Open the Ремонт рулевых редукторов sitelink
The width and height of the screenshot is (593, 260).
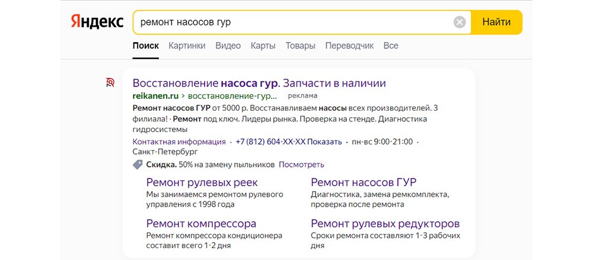385,224
